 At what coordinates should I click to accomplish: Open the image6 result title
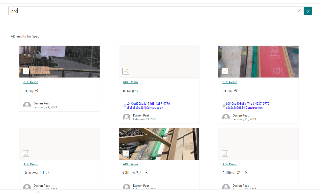point(130,91)
